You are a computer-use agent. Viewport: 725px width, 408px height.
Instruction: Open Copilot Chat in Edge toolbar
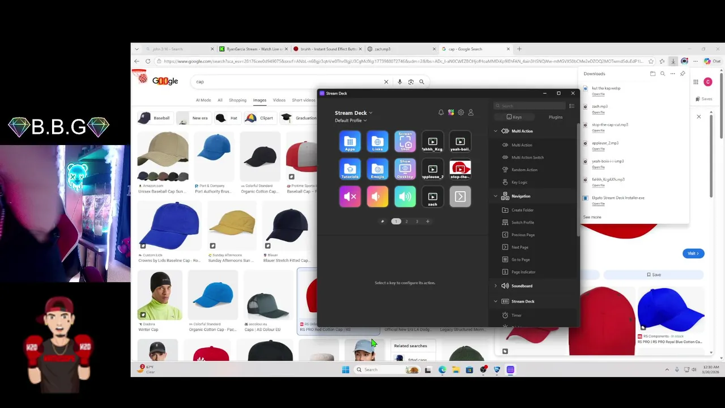(x=712, y=61)
